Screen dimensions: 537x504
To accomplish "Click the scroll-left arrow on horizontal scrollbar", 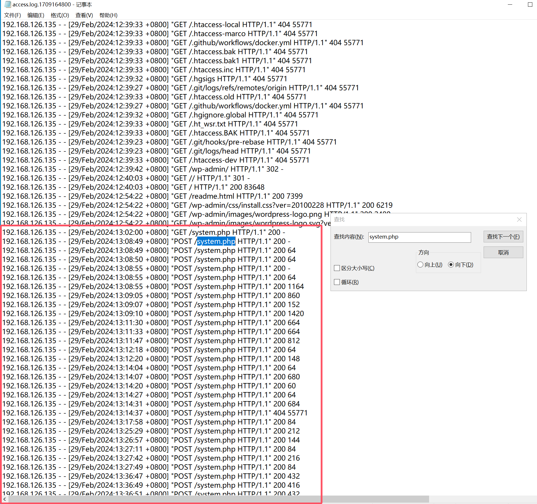I will 4,499.
